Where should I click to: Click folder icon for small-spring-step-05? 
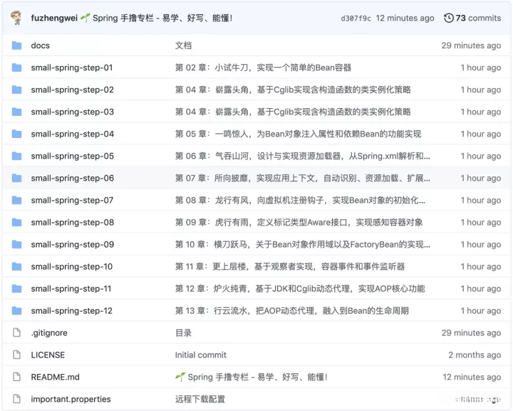click(x=16, y=156)
